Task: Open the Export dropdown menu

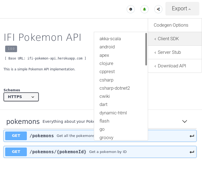Action: 182,9
